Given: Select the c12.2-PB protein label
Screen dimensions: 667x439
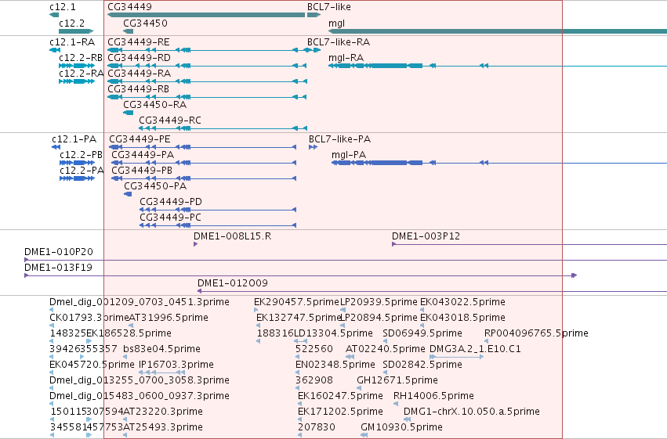Looking at the screenshot, I should (x=81, y=155).
